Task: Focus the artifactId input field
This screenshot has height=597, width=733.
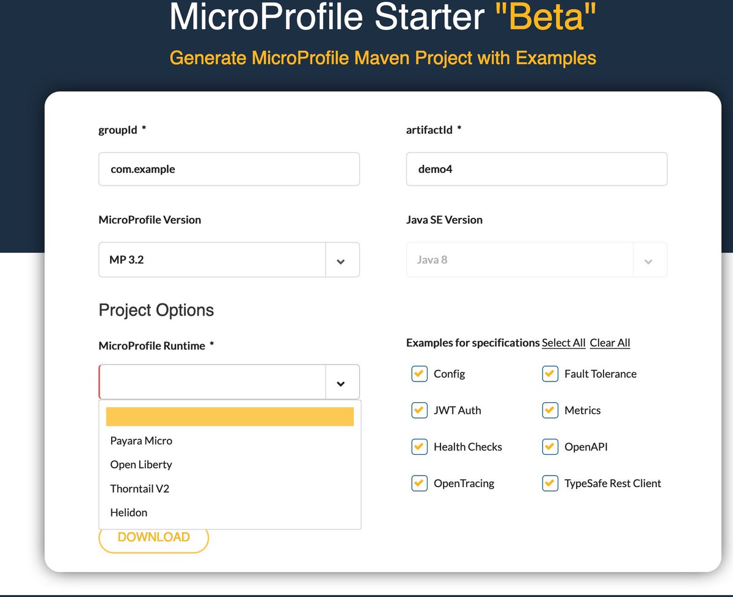Action: (537, 169)
